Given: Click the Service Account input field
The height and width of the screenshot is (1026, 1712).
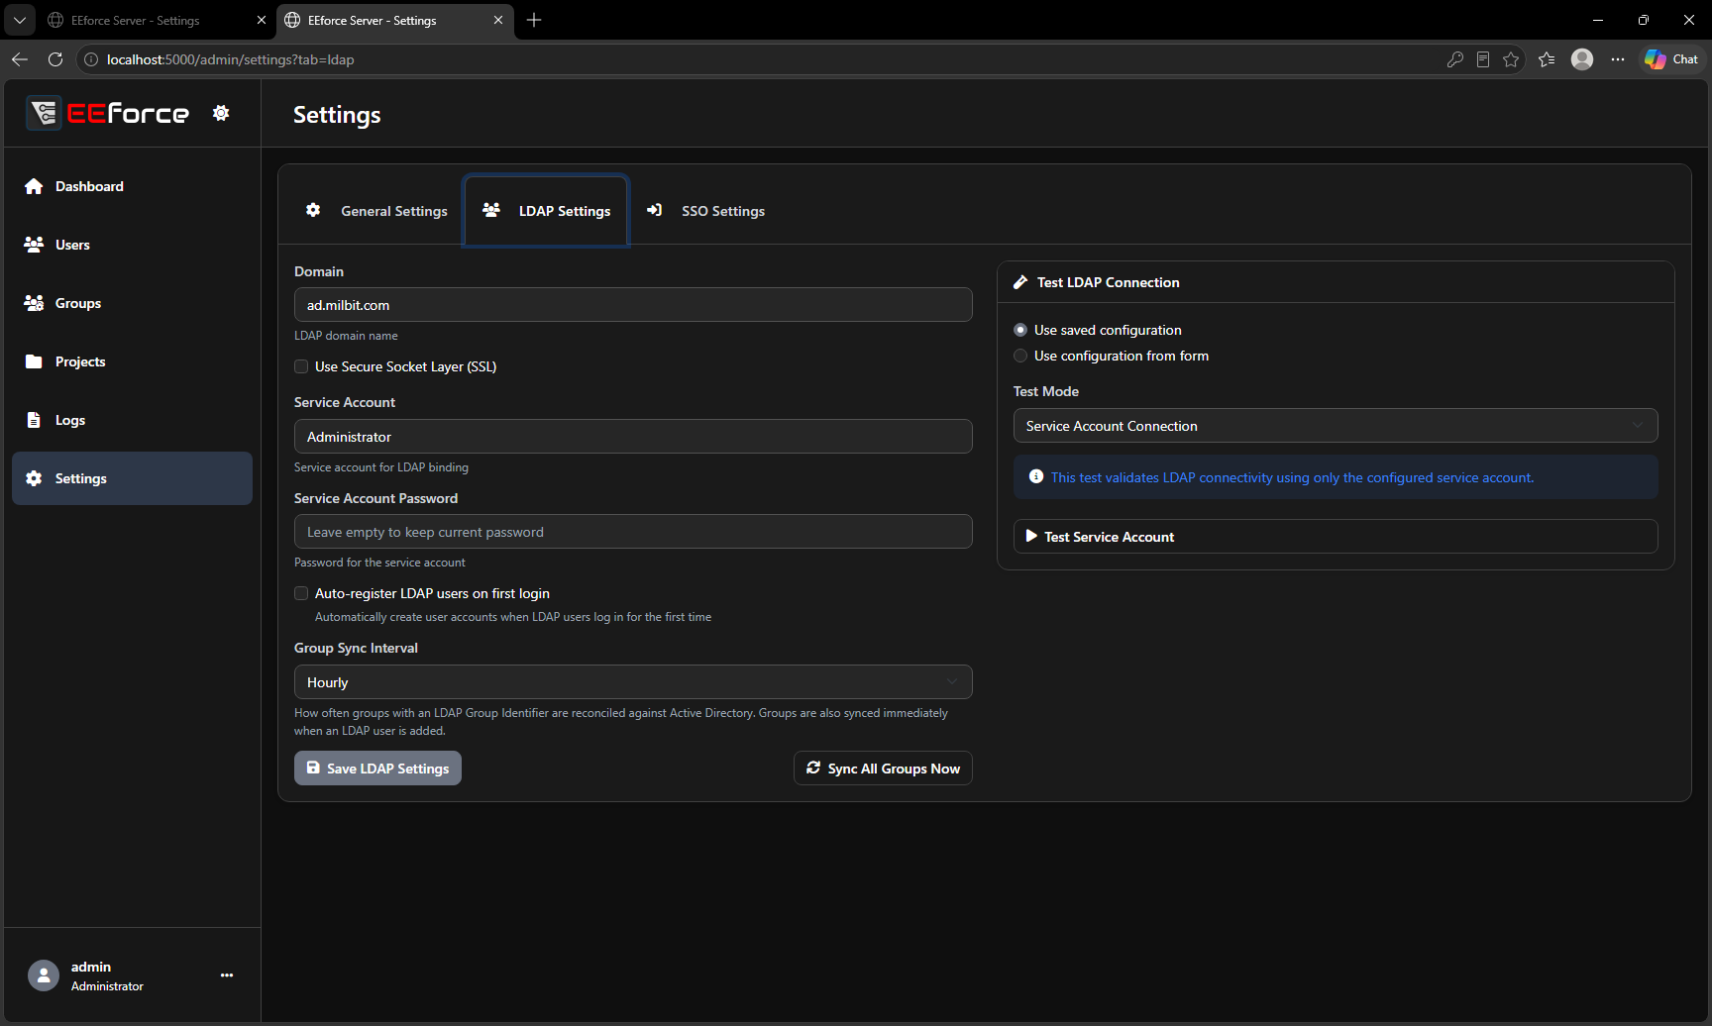Looking at the screenshot, I should click(633, 437).
